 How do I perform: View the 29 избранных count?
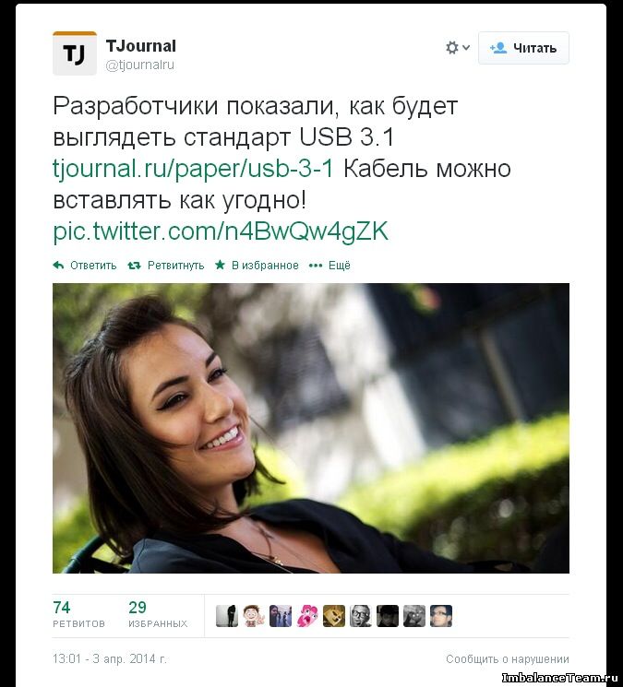[x=158, y=614]
